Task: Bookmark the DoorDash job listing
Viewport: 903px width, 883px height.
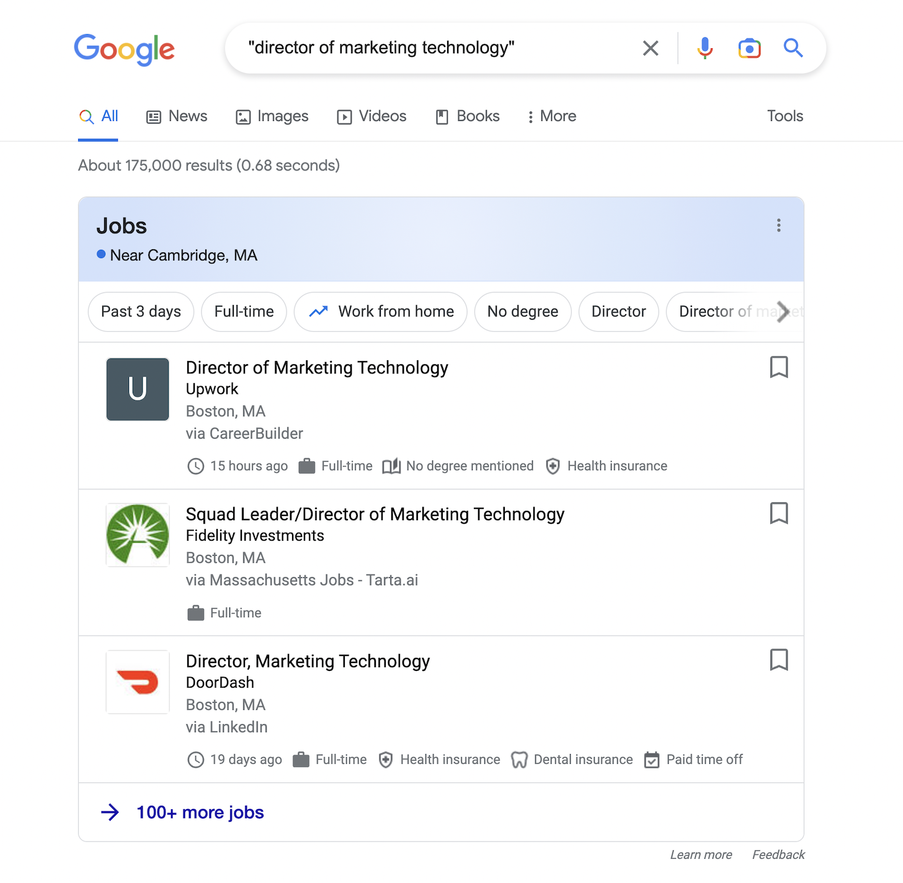Action: (778, 660)
